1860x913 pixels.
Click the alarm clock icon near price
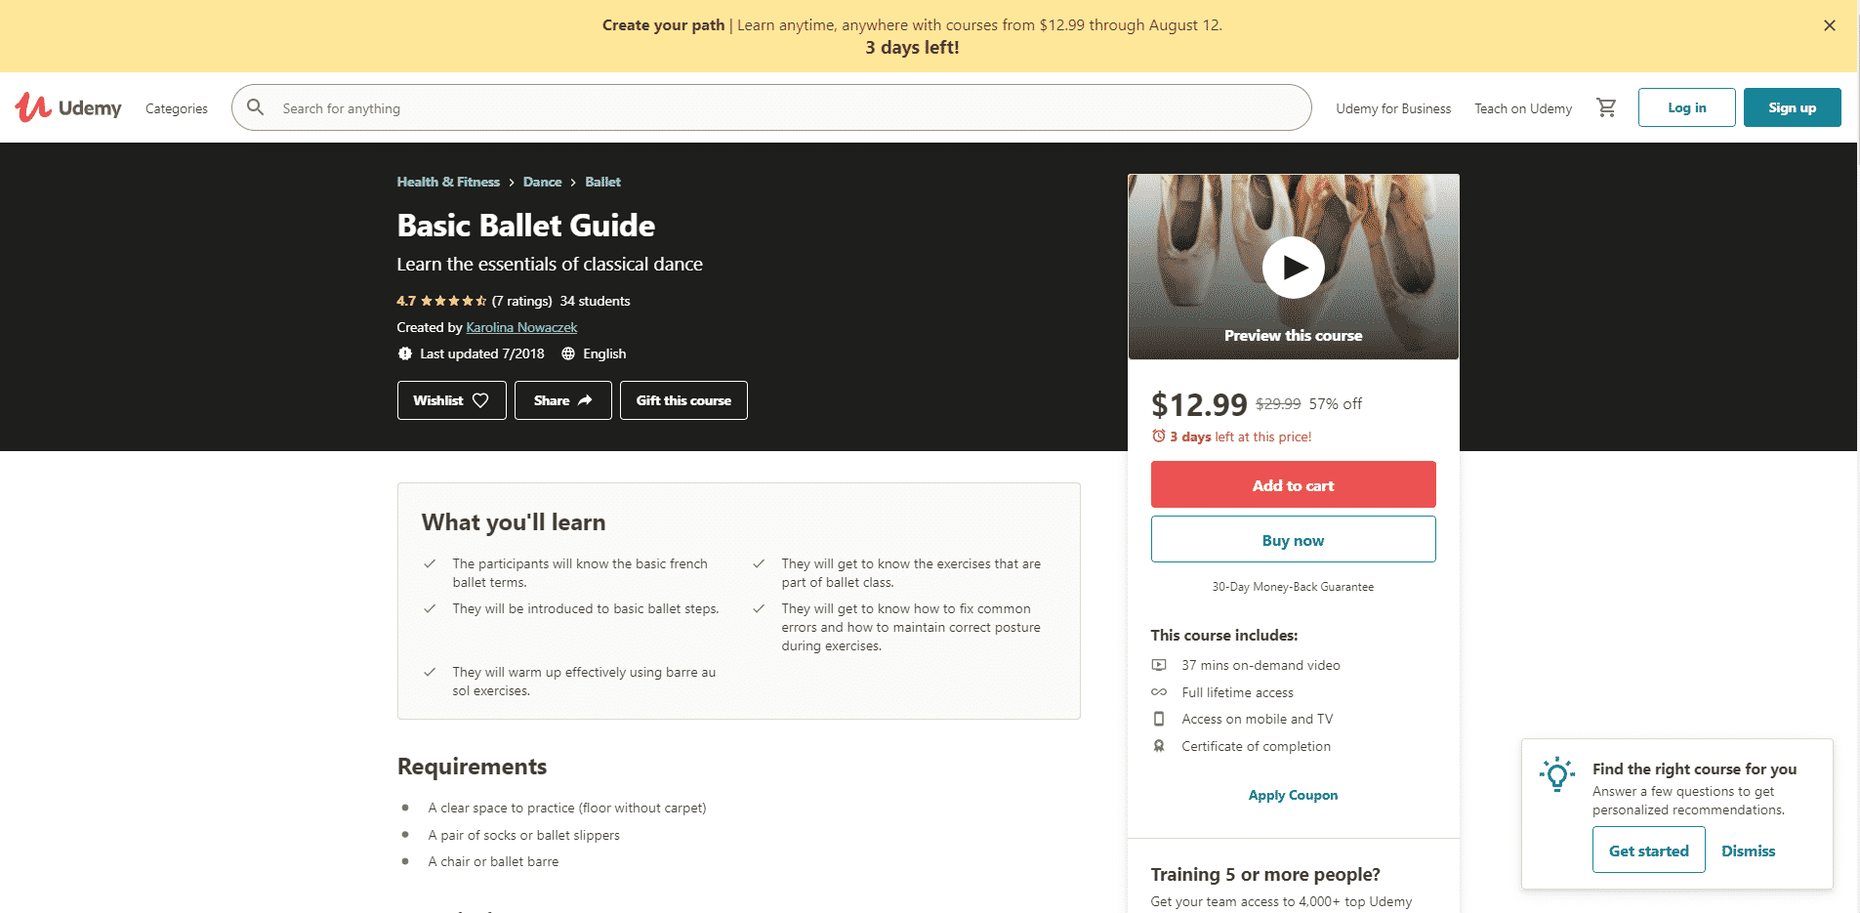click(x=1159, y=436)
